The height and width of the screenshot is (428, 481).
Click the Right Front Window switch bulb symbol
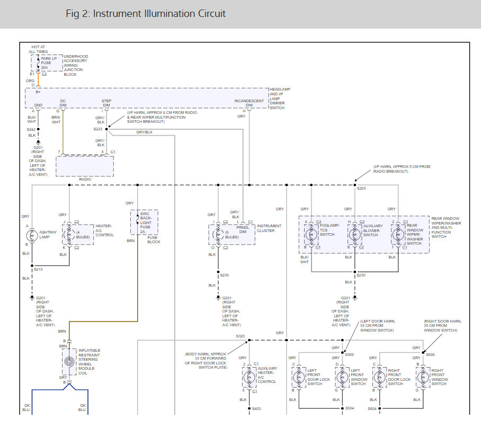click(423, 378)
